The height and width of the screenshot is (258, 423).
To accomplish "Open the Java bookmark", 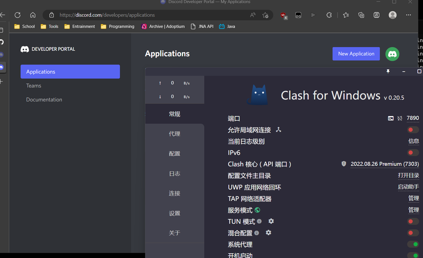I will 227,26.
